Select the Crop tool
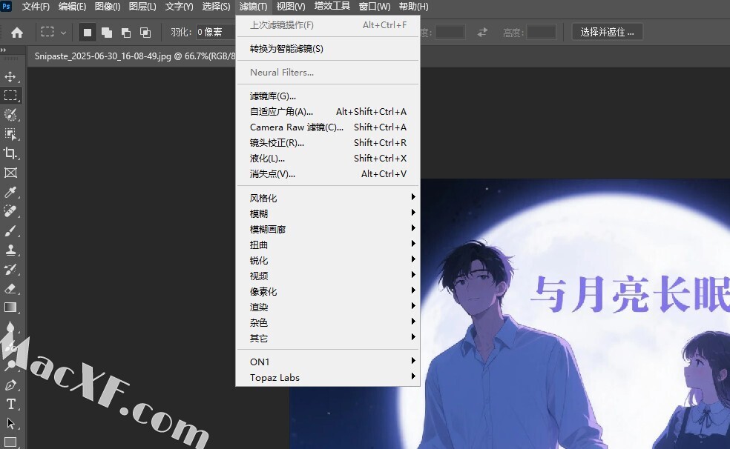The image size is (730, 449). tap(10, 153)
